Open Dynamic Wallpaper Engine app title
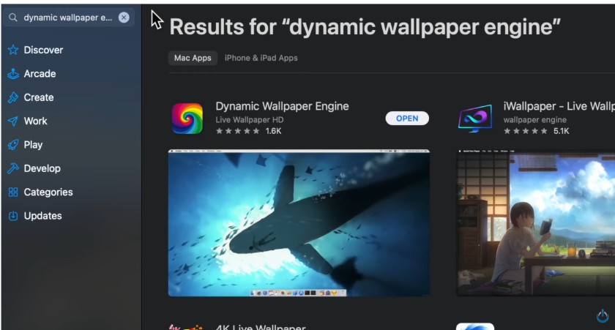The height and width of the screenshot is (330, 615). [282, 106]
